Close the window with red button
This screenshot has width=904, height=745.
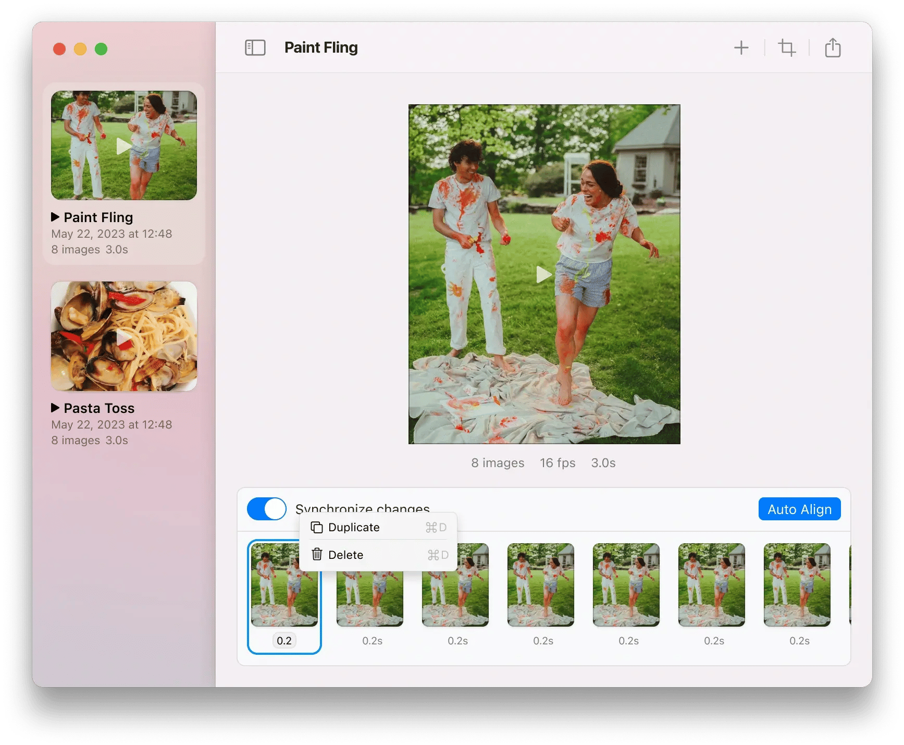[59, 49]
